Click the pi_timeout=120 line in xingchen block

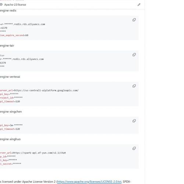(x=10, y=129)
